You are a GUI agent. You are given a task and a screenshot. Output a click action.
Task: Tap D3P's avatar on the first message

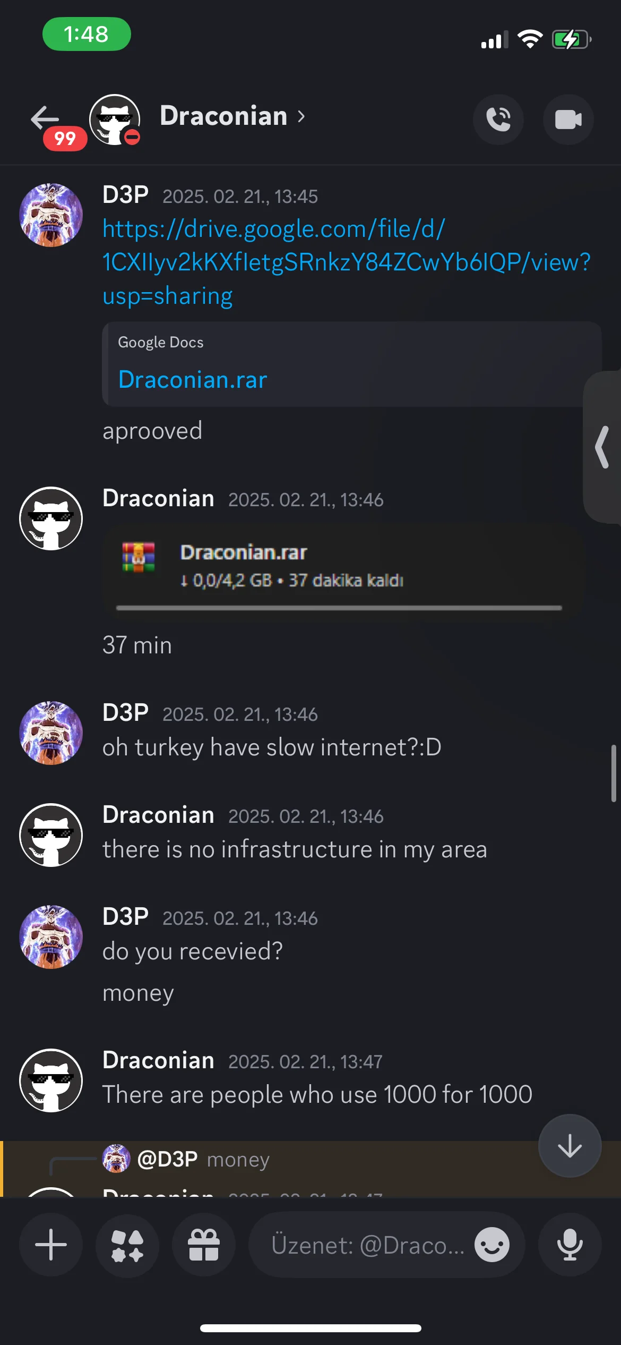coord(51,215)
